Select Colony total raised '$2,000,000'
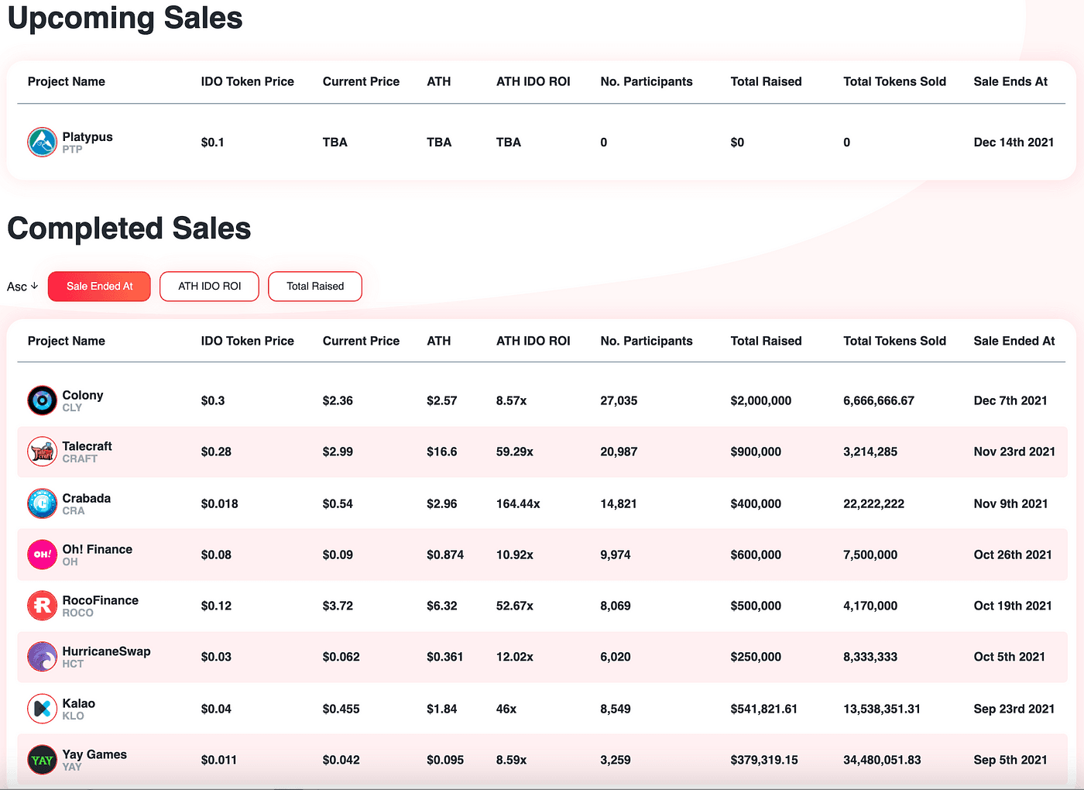 tap(761, 400)
